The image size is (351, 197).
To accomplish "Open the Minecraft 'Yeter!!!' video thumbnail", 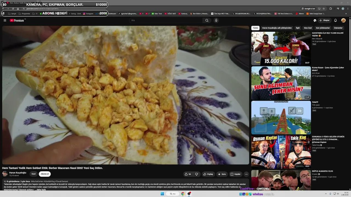I will tap(281, 117).
